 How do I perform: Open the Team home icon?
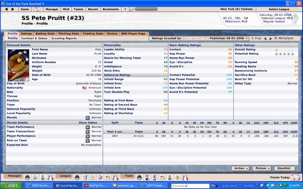[x=139, y=177]
